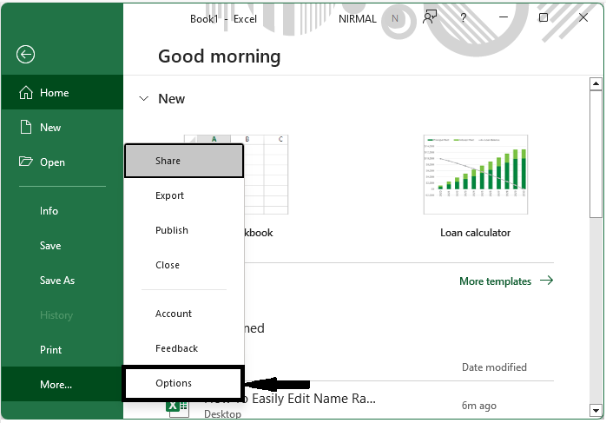Click the scrollbar up arrow
Screen dimensions: 606x423
click(596, 83)
